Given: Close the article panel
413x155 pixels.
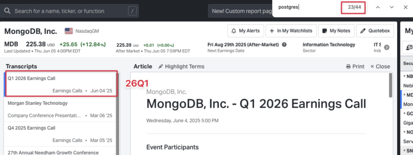Looking at the screenshot, I should 380,67.
